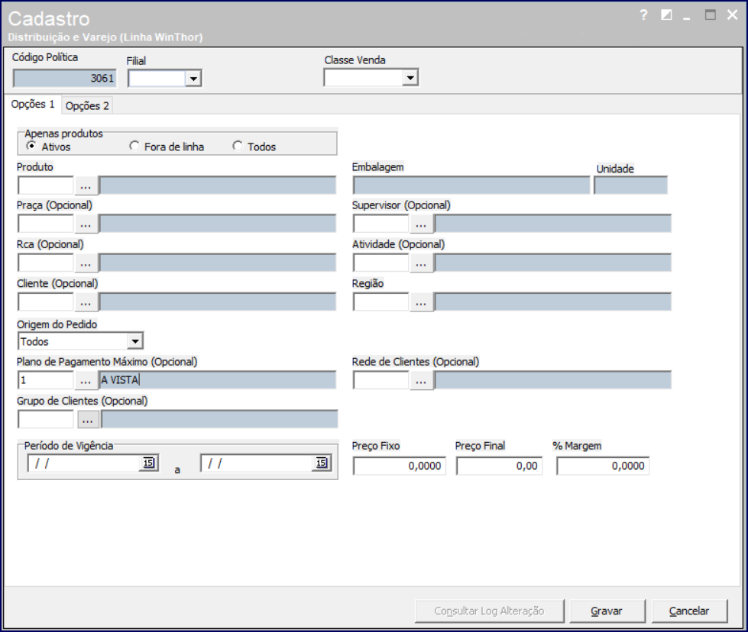This screenshot has width=748, height=632.
Task: Click the Rca code input field
Action: [x=46, y=263]
